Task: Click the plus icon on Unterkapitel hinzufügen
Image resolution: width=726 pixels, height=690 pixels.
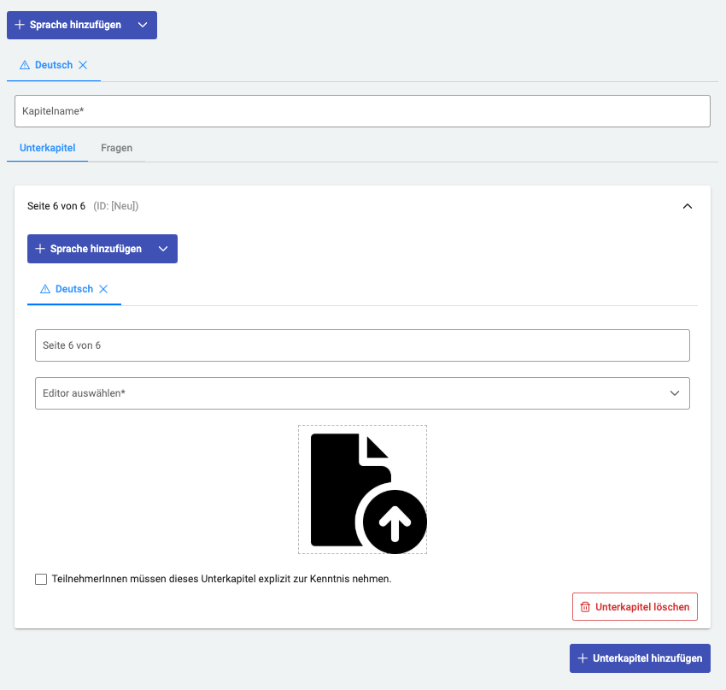Action: [x=583, y=658]
